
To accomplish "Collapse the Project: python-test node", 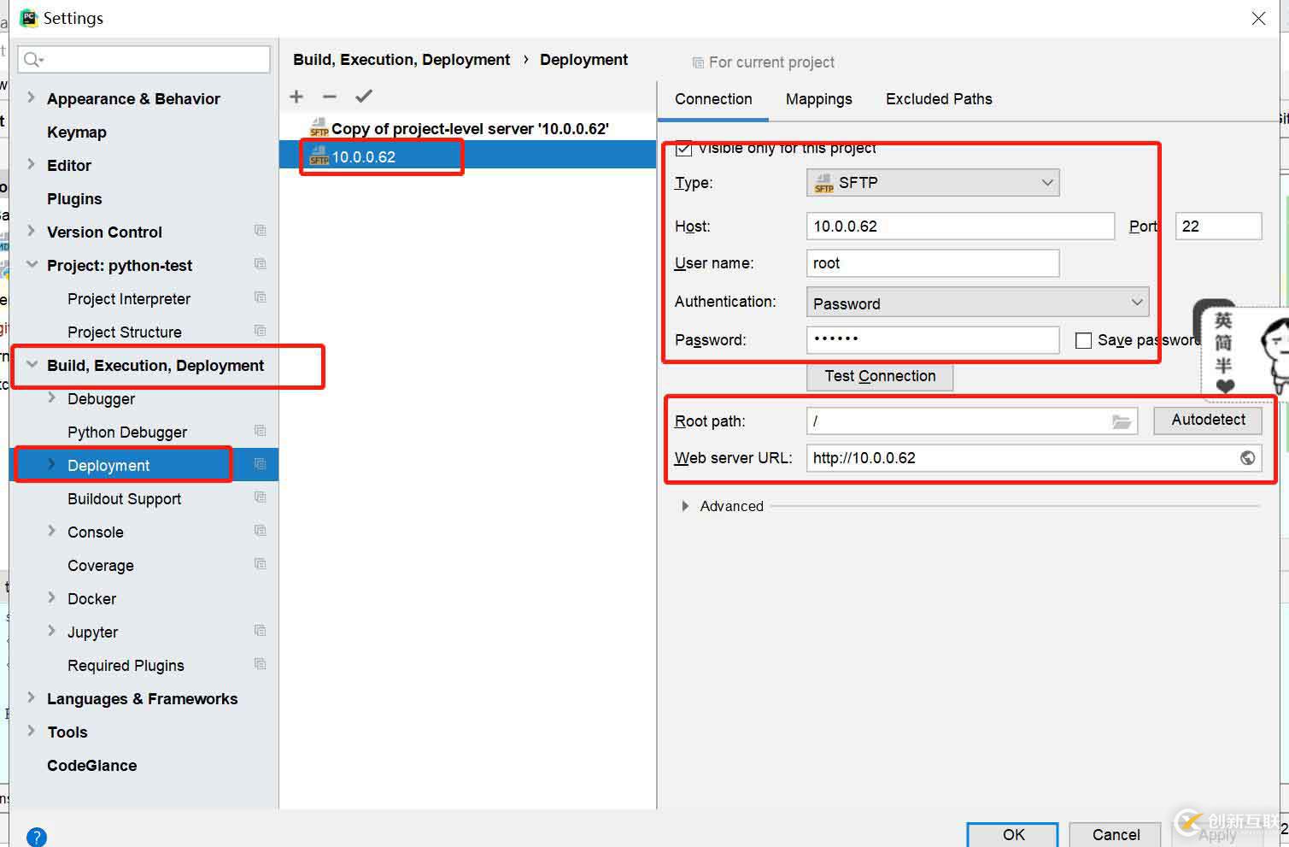I will click(x=32, y=264).
